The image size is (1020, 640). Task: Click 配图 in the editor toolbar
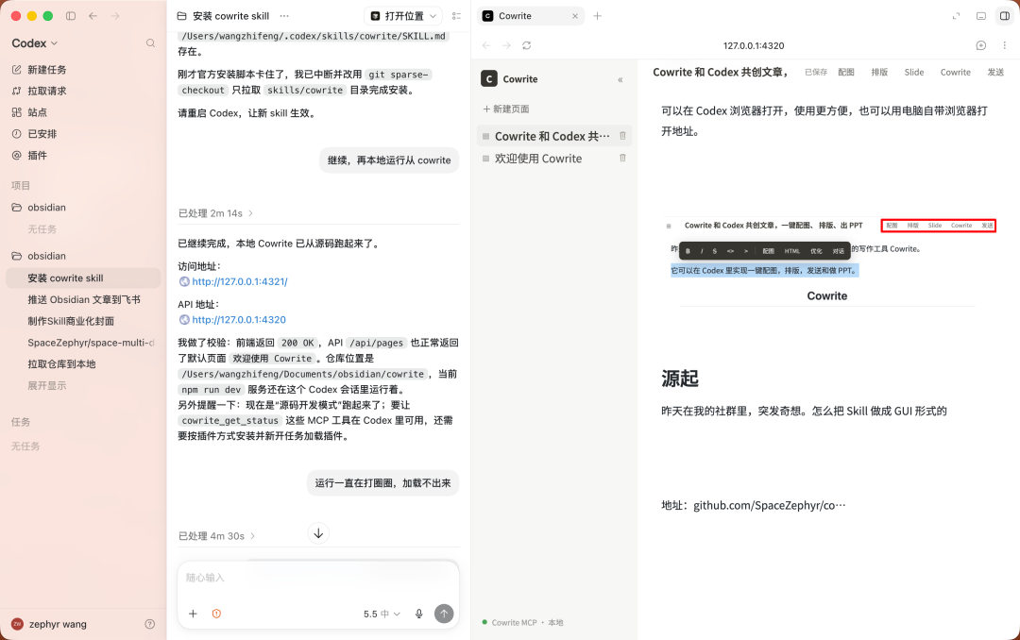pos(846,72)
